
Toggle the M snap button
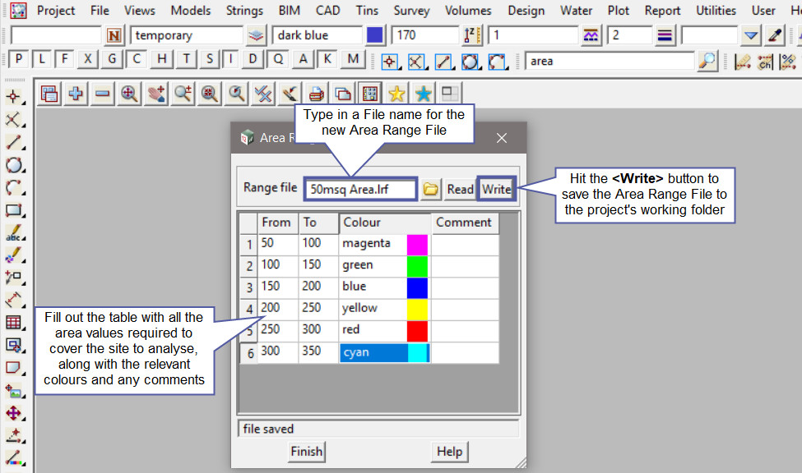tap(353, 59)
